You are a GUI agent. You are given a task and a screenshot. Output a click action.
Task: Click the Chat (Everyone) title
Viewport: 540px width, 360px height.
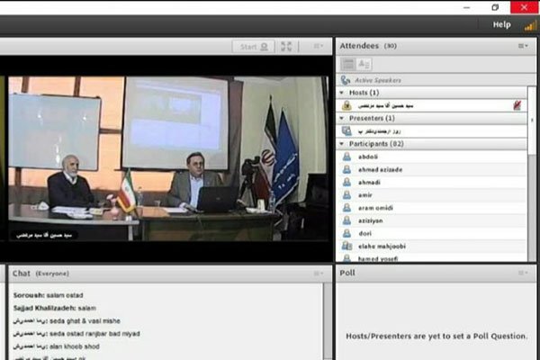[x=40, y=274]
